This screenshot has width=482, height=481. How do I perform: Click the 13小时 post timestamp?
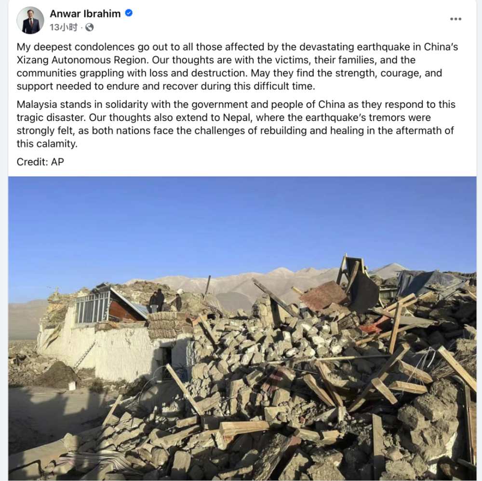click(64, 27)
